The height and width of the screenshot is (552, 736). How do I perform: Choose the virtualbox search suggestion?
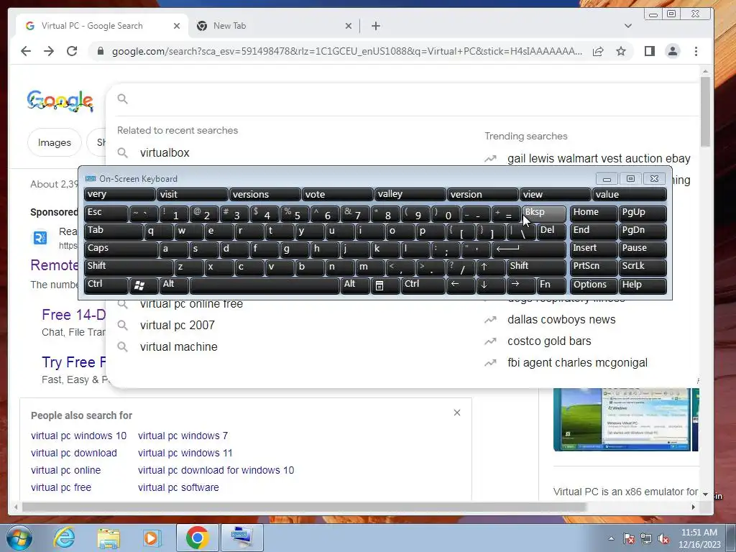click(165, 152)
